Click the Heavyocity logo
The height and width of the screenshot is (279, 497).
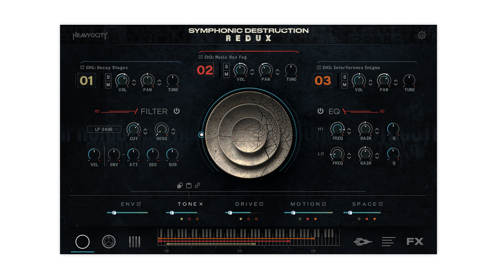click(x=90, y=36)
